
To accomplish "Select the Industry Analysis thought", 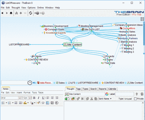I will [127, 35].
